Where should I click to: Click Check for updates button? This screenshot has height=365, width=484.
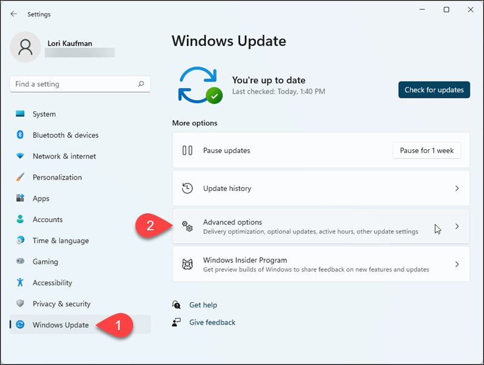pos(434,89)
